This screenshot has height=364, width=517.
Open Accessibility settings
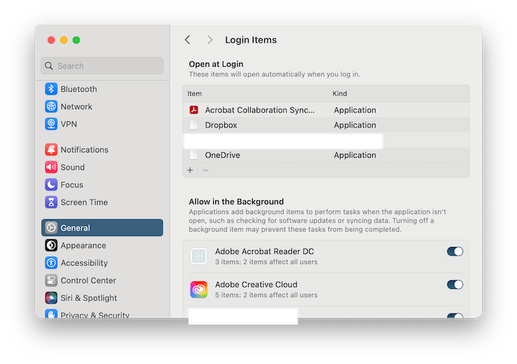point(102,262)
